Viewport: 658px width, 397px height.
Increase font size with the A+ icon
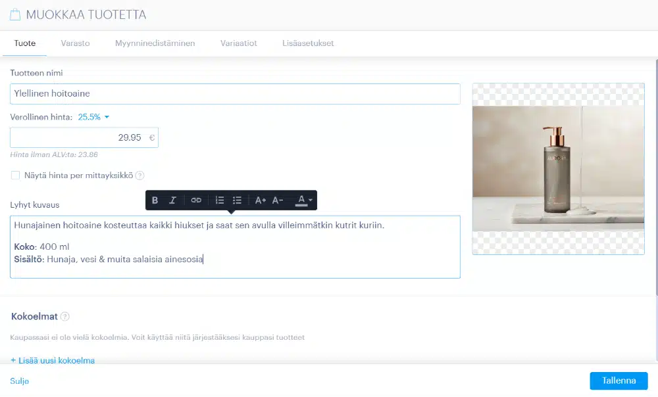(x=260, y=200)
